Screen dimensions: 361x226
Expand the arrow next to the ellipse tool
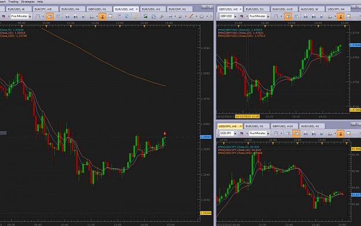[207, 16]
